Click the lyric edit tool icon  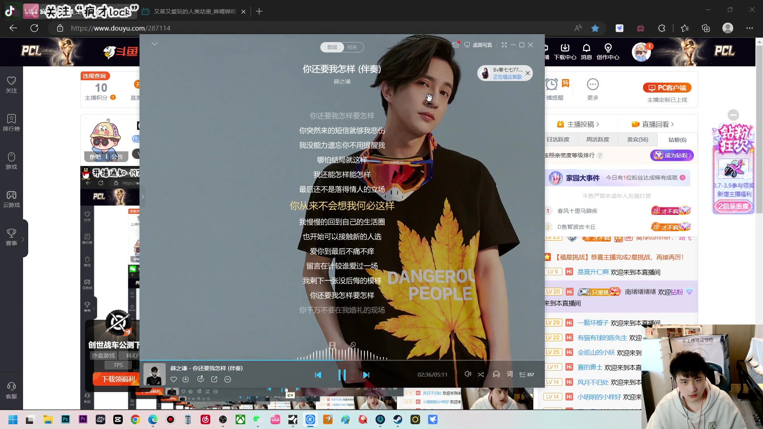click(352, 345)
